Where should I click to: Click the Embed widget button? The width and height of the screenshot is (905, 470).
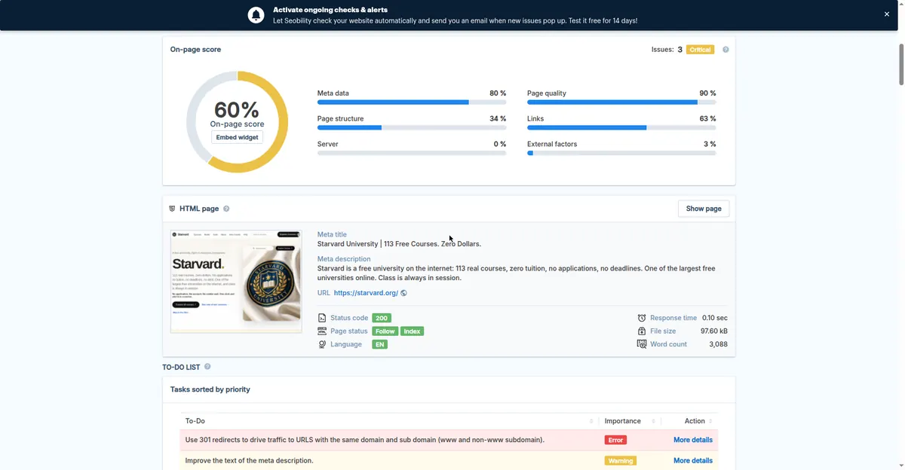point(238,137)
